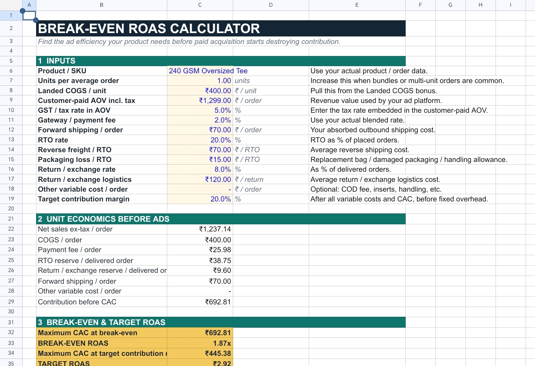Image resolution: width=535 pixels, height=366 pixels.
Task: Click the Product / SKU input cell value
Action: [x=208, y=71]
